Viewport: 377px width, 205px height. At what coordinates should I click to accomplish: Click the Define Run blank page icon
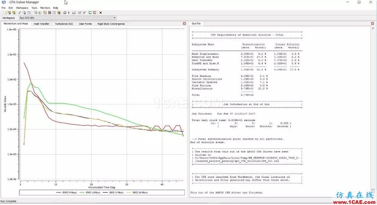click(x=4, y=13)
